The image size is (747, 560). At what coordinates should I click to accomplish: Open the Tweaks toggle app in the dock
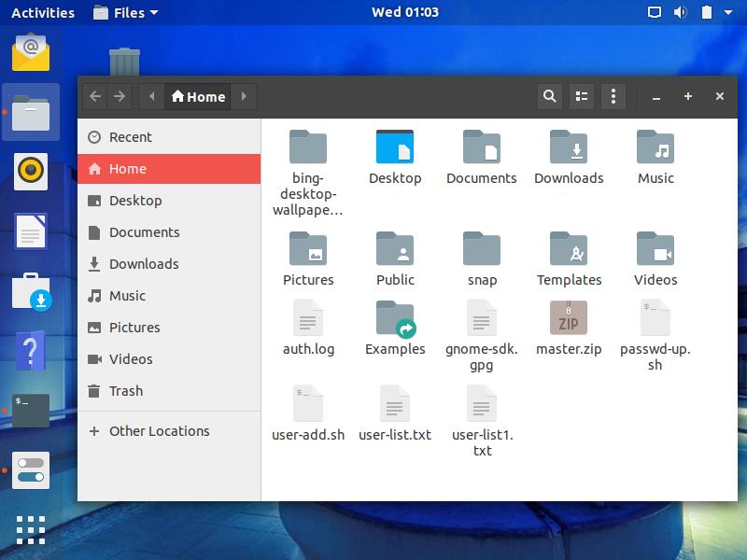point(31,470)
